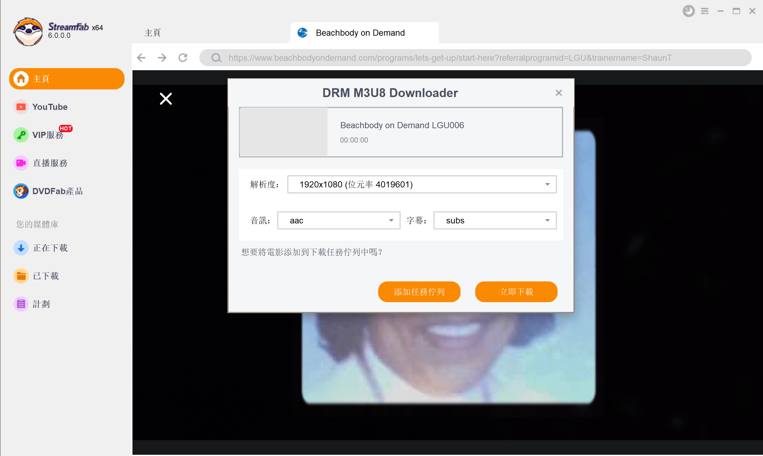
Task: Click the orange folder icon
Action: click(x=21, y=276)
